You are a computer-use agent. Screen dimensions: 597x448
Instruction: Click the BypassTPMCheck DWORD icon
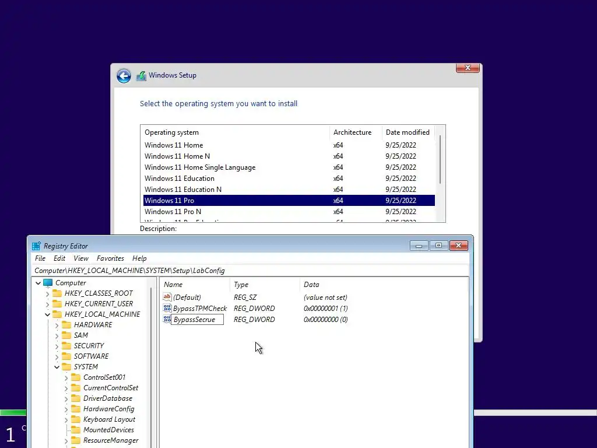(167, 308)
